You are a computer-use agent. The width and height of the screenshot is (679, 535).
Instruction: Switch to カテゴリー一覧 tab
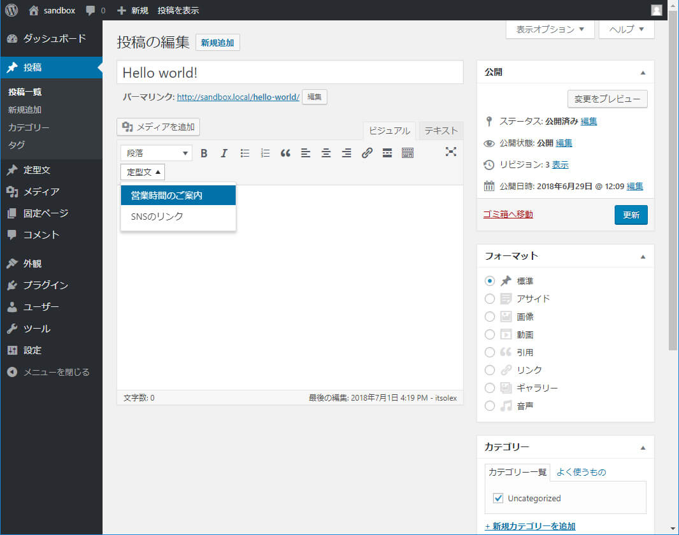[x=517, y=472]
